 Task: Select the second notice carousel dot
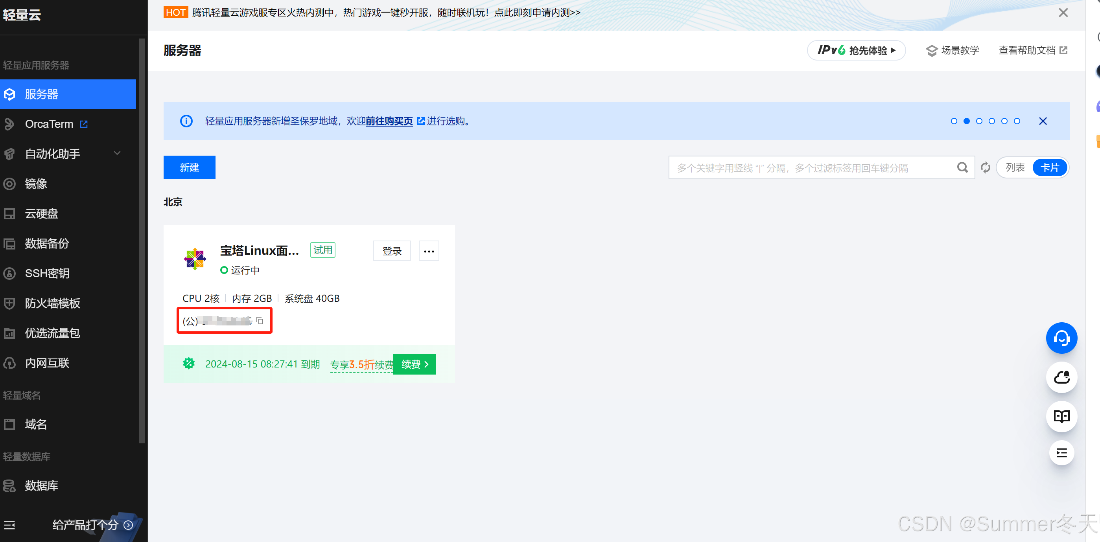point(967,121)
